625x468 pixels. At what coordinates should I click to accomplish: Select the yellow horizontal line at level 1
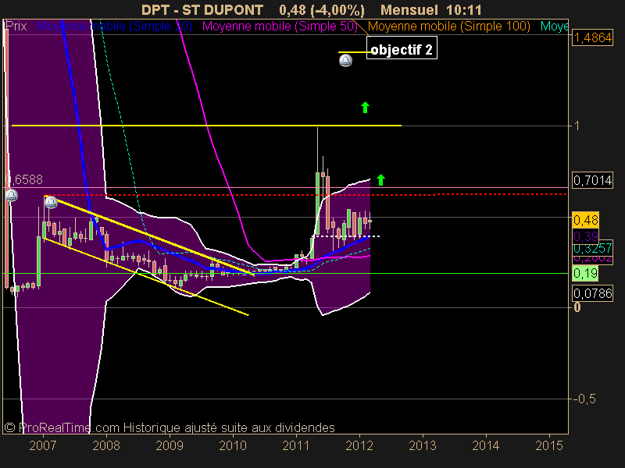(206, 126)
